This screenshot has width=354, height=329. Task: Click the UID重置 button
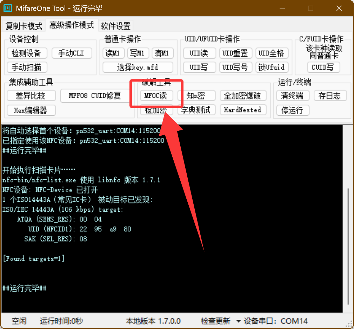click(x=235, y=53)
